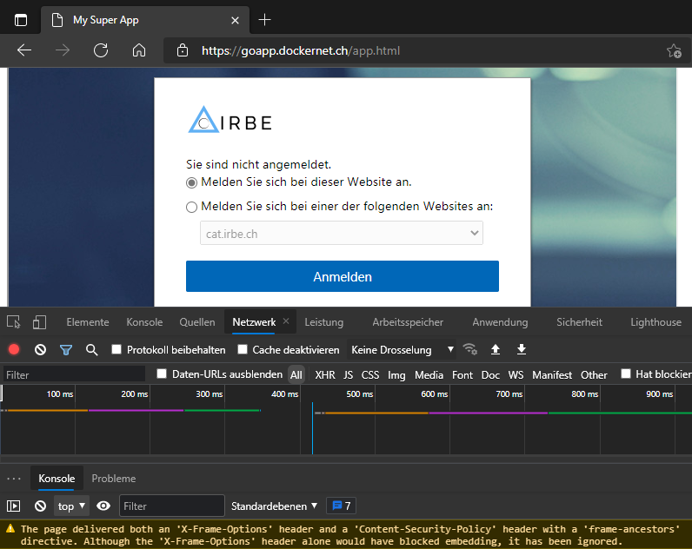
Task: Open network conditions wifi-gear icon
Action: coord(470,349)
